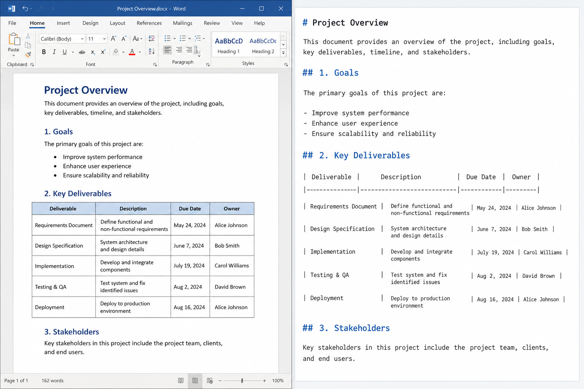Click the red font color button
The height and width of the screenshot is (389, 584).
pyautogui.click(x=132, y=52)
